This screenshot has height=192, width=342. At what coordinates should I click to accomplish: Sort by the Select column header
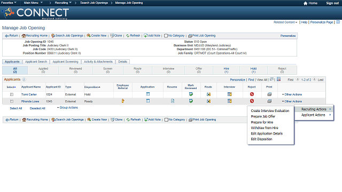(x=11, y=87)
